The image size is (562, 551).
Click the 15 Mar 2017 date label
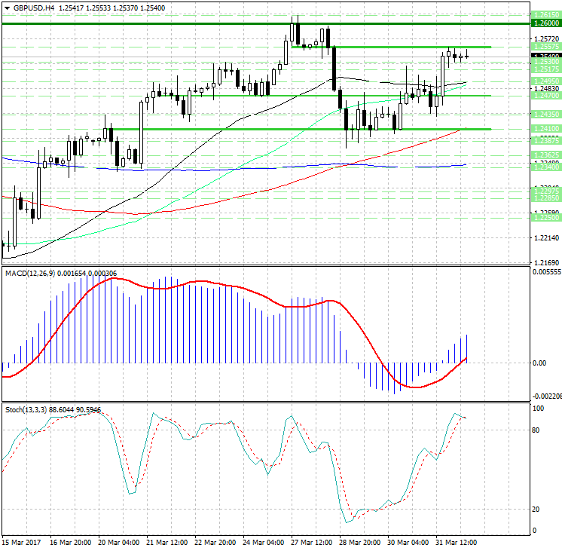point(21,543)
